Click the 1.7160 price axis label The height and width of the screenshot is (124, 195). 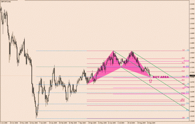point(192,72)
